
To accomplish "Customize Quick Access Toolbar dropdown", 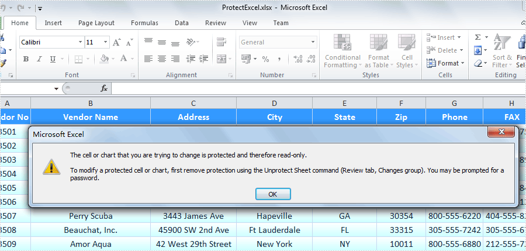I will 40,9.
